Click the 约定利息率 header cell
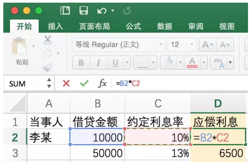 click(x=158, y=122)
